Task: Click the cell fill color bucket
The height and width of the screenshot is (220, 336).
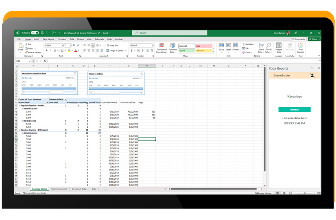Action: coord(69,50)
